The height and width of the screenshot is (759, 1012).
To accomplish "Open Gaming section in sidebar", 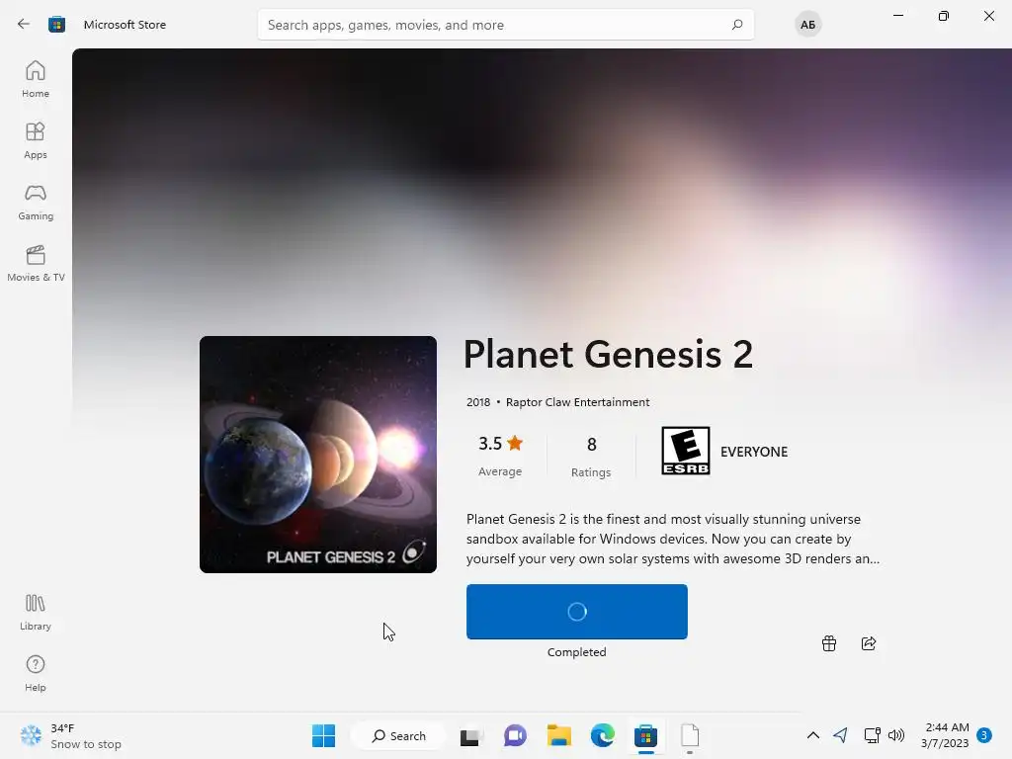I will [36, 202].
